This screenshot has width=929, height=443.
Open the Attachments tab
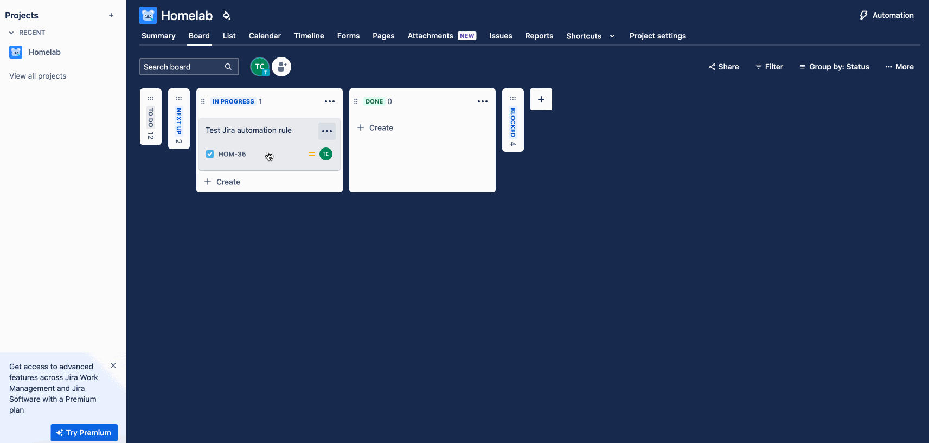point(442,36)
